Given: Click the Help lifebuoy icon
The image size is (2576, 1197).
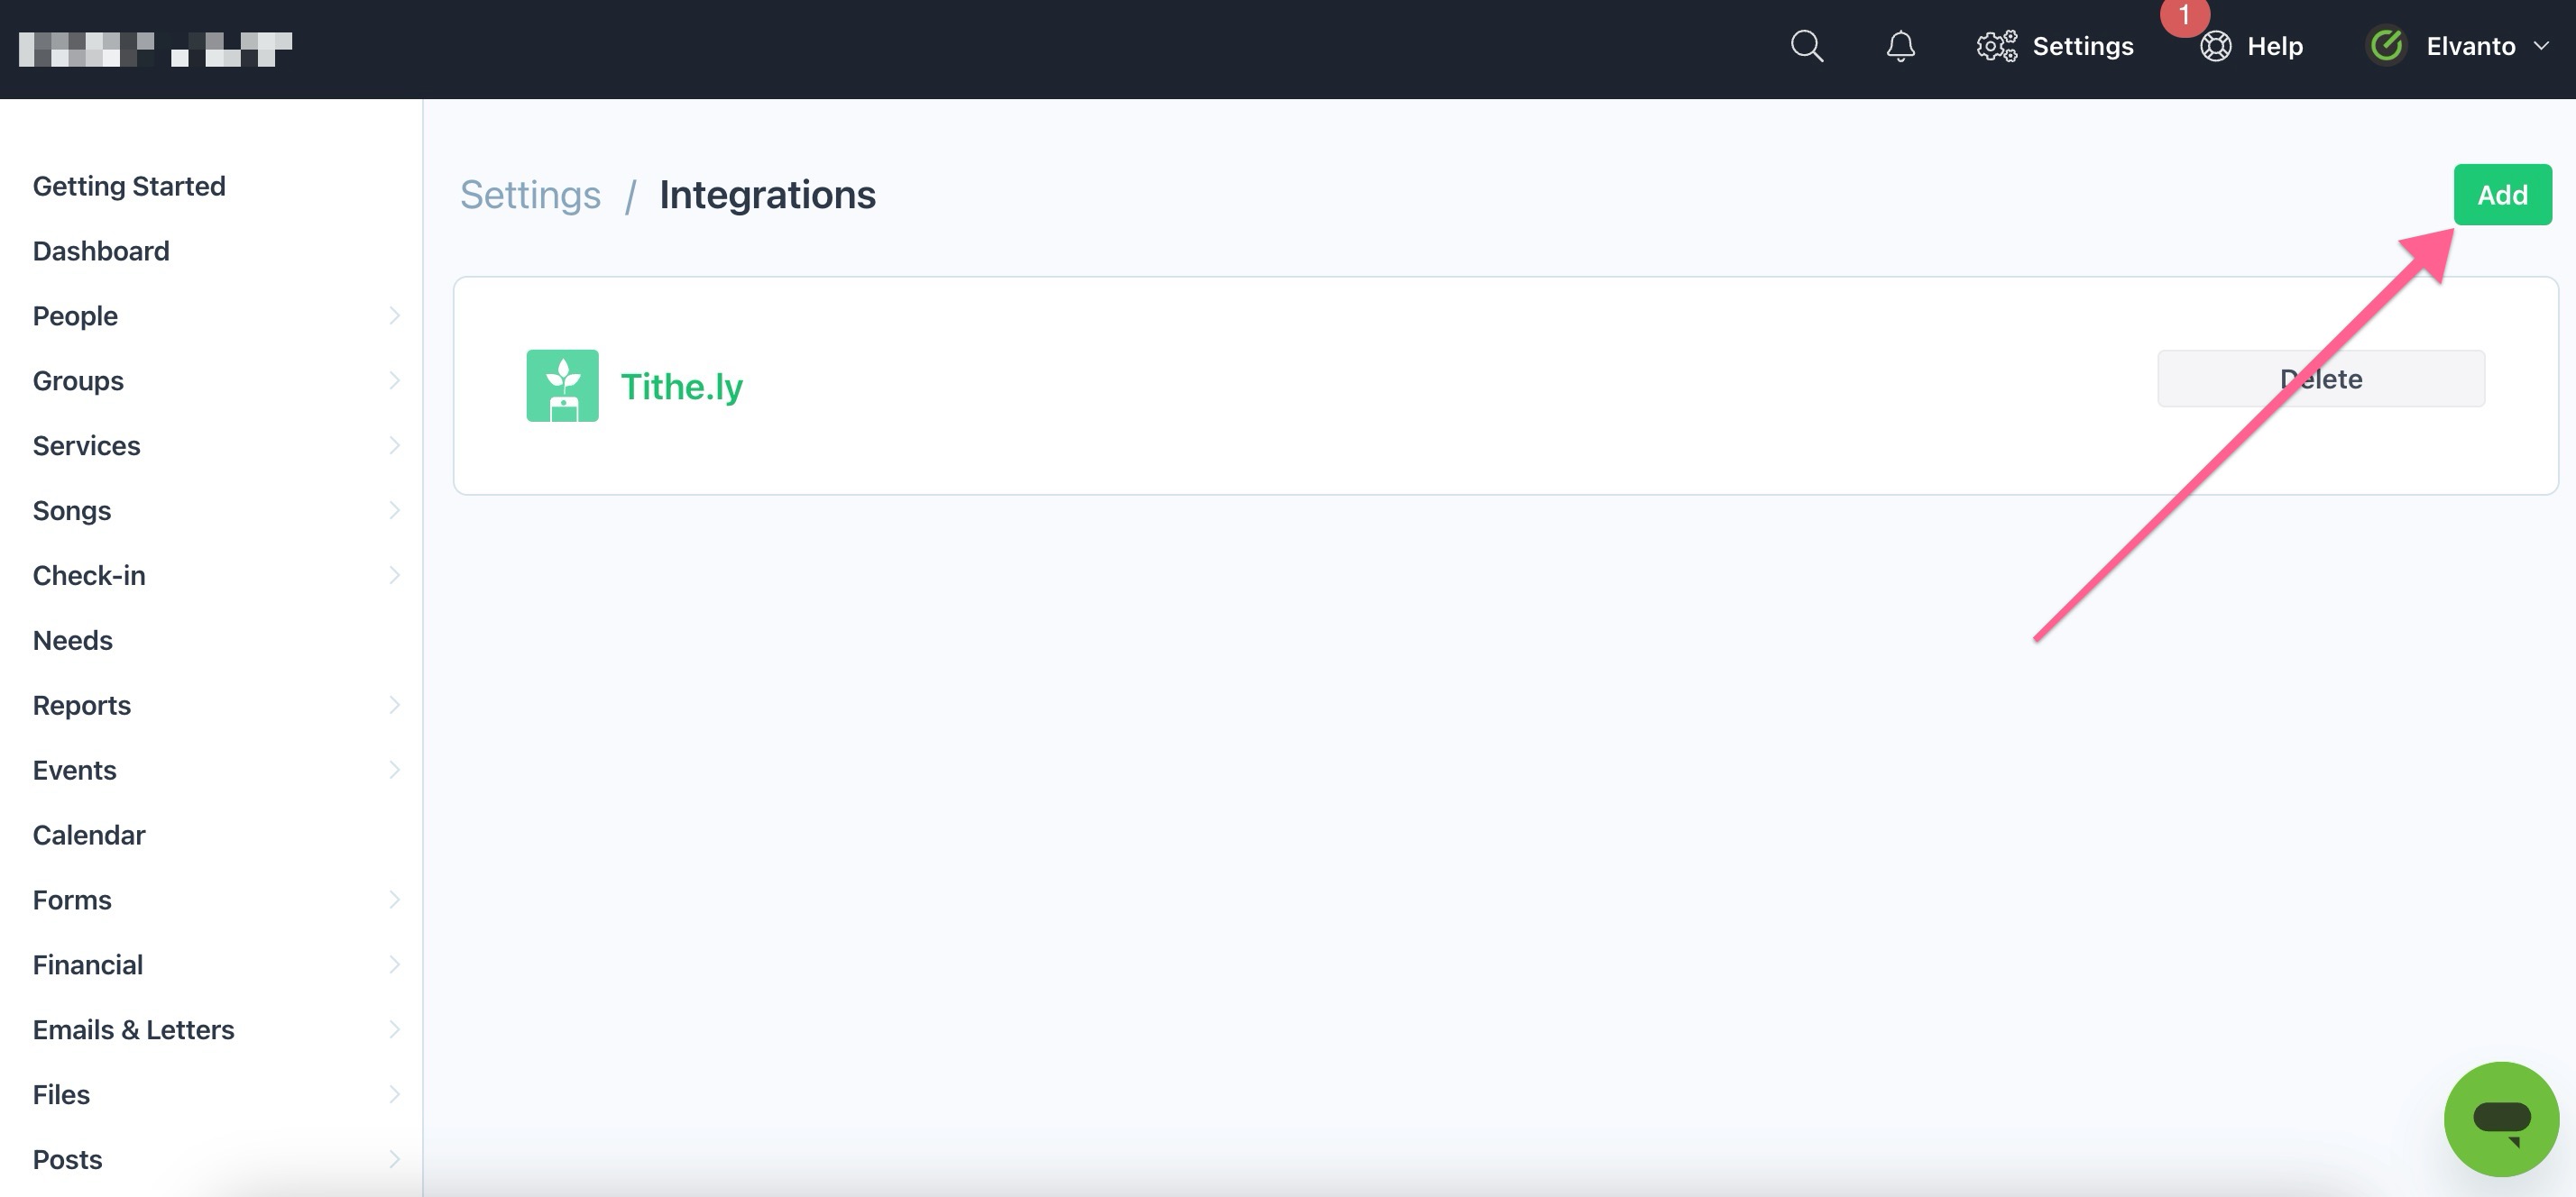Looking at the screenshot, I should [x=2215, y=46].
